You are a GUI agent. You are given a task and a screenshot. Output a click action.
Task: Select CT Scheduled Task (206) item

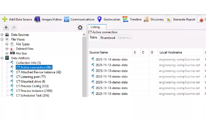click(33, 95)
